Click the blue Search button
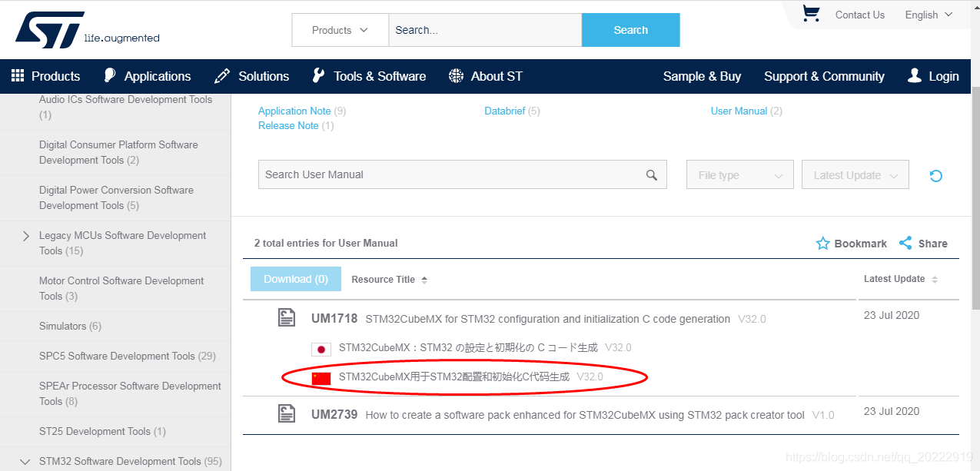Image resolution: width=980 pixels, height=471 pixels. click(x=631, y=30)
